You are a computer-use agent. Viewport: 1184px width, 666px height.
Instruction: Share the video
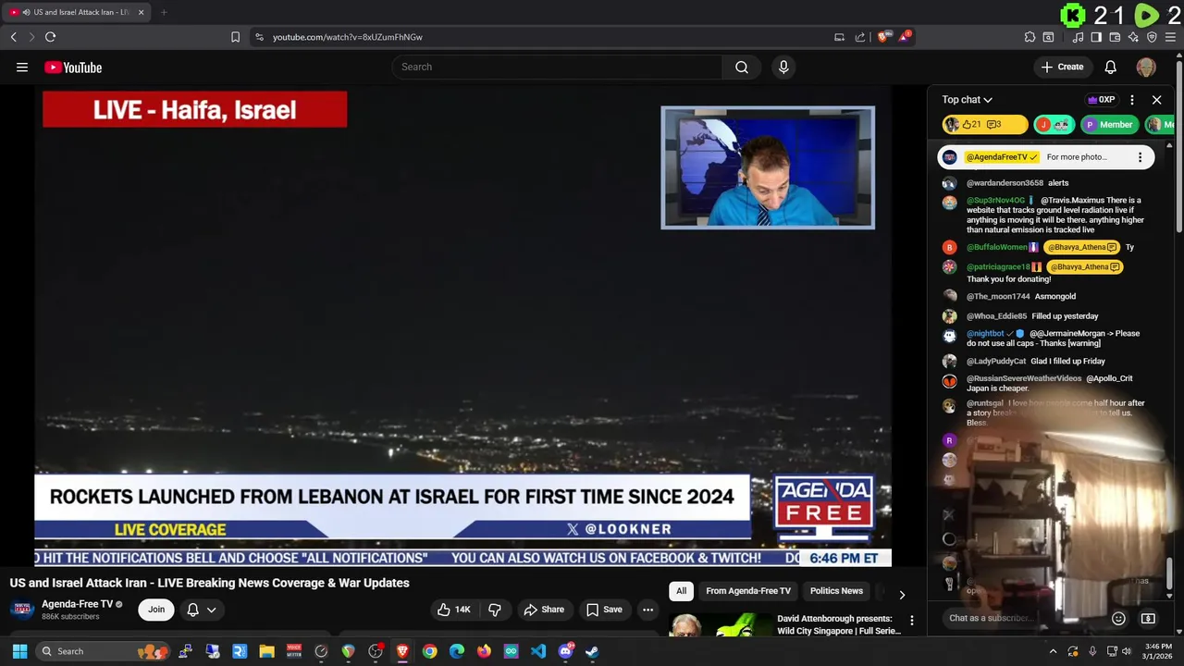coord(544,610)
